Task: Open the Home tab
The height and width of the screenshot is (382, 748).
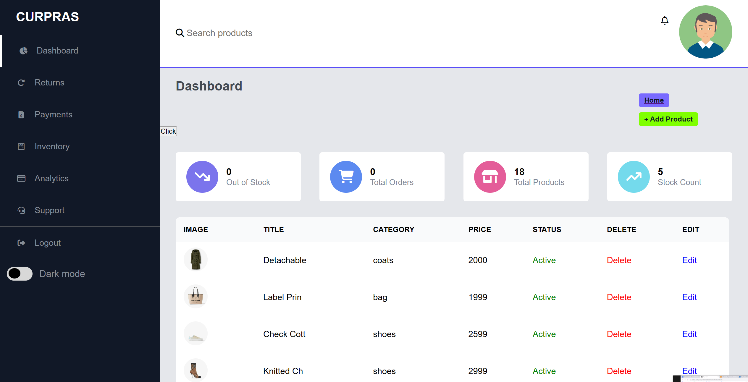Action: pyautogui.click(x=654, y=100)
